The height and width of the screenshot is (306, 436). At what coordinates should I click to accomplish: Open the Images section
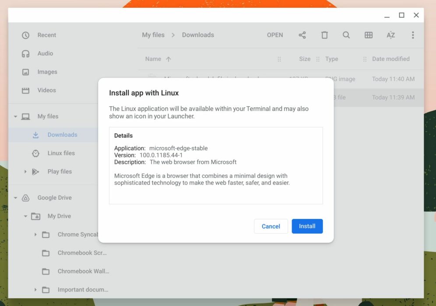pyautogui.click(x=47, y=72)
